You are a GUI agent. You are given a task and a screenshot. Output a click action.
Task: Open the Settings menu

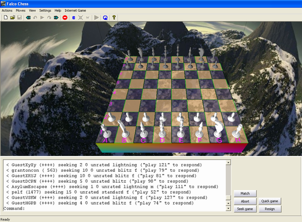(x=45, y=10)
